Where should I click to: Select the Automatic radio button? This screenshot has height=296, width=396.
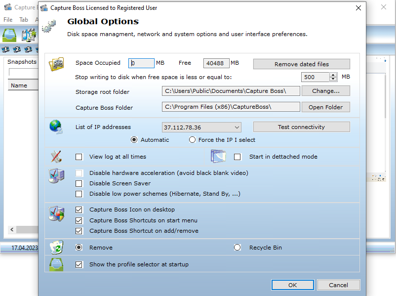point(134,140)
